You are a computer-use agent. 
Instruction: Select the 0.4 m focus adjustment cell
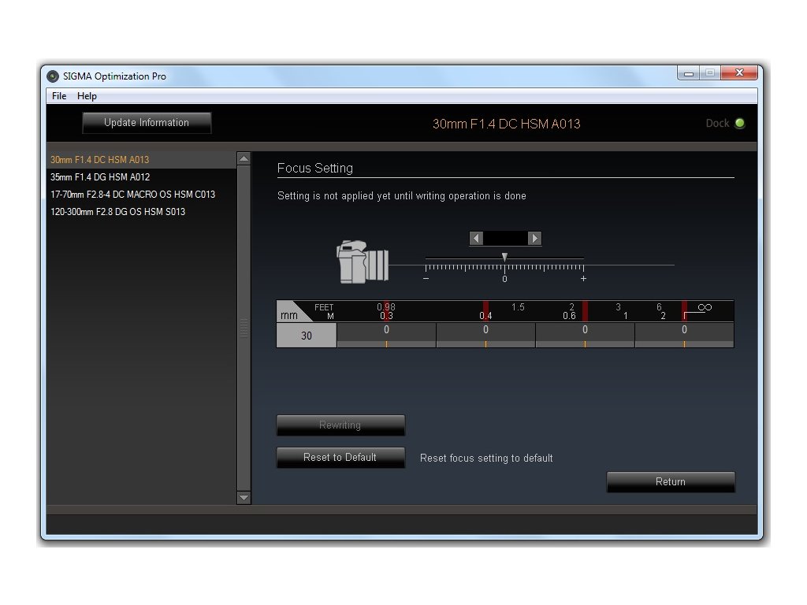coord(485,335)
